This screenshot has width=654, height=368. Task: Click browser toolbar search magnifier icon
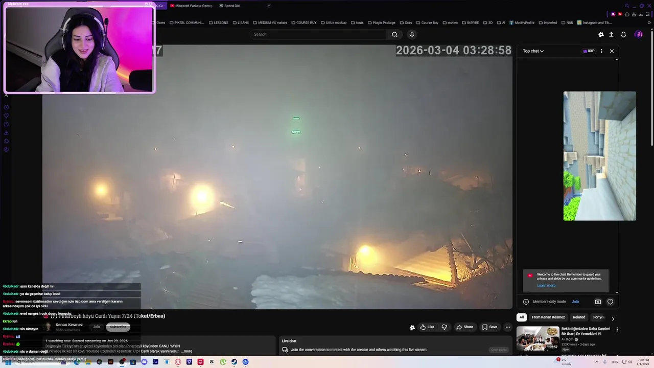coord(627,6)
